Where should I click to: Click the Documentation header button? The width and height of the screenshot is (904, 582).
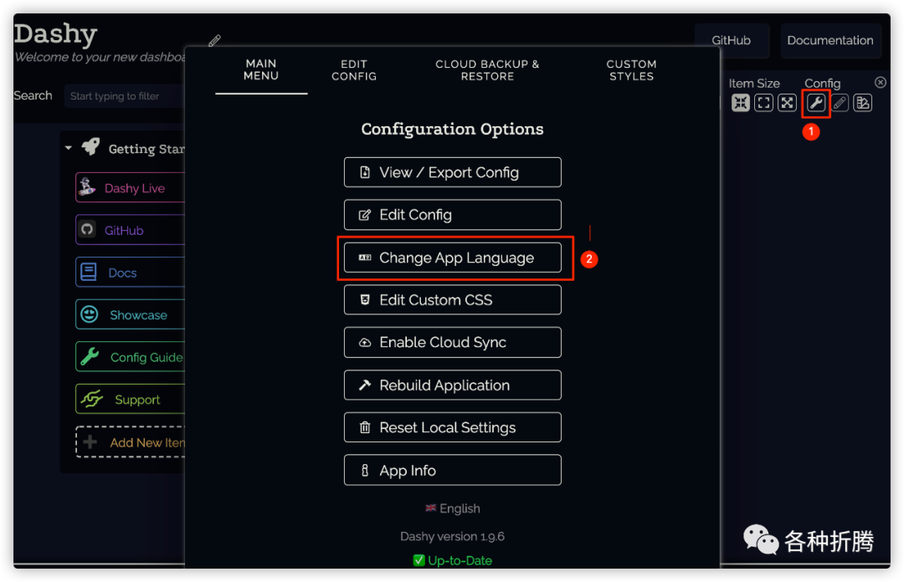(x=830, y=40)
